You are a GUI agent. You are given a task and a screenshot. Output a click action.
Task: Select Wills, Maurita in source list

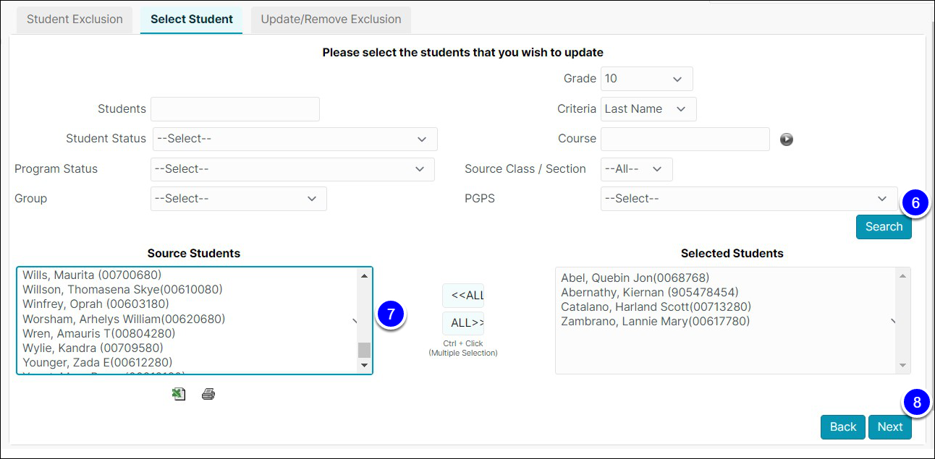(92, 275)
